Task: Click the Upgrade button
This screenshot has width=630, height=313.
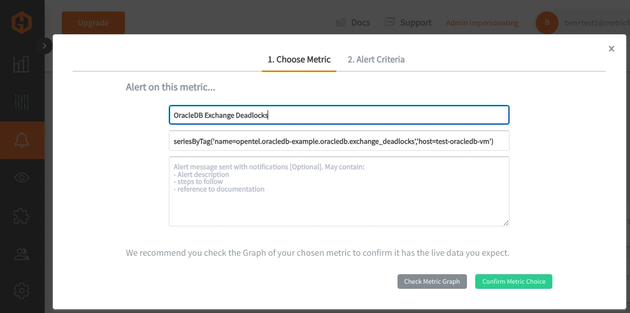Action: pos(93,22)
